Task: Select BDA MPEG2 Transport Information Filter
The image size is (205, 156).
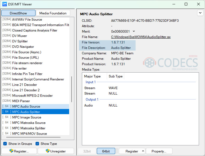Action: click(36, 25)
